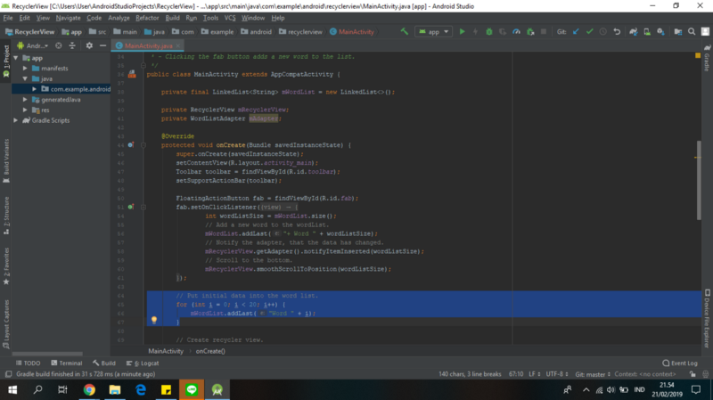Screen dimensions: 713x400
Task: Sync project with Gradle files icon
Action: pos(634,31)
